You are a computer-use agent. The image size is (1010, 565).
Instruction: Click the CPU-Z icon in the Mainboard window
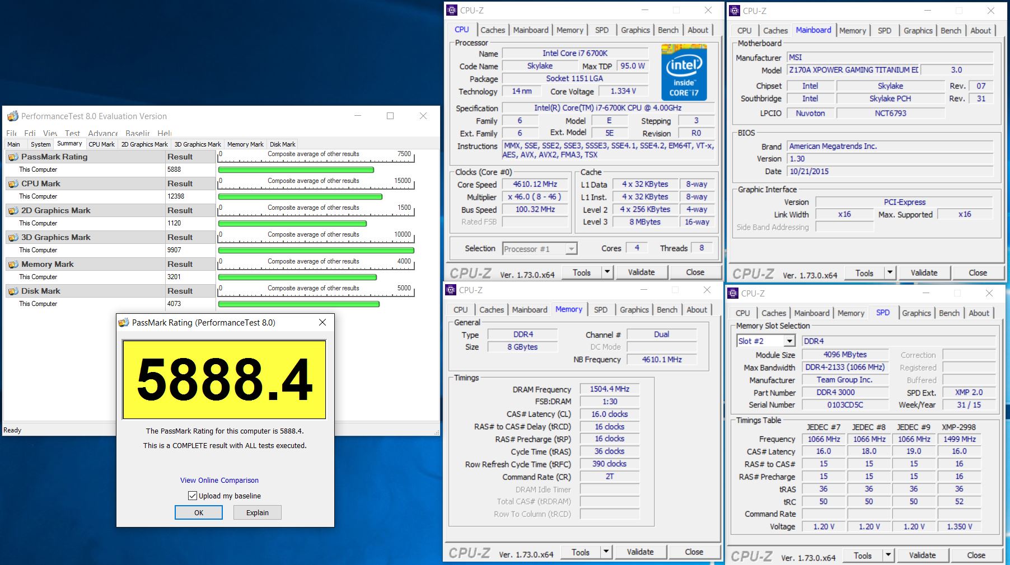click(x=735, y=11)
